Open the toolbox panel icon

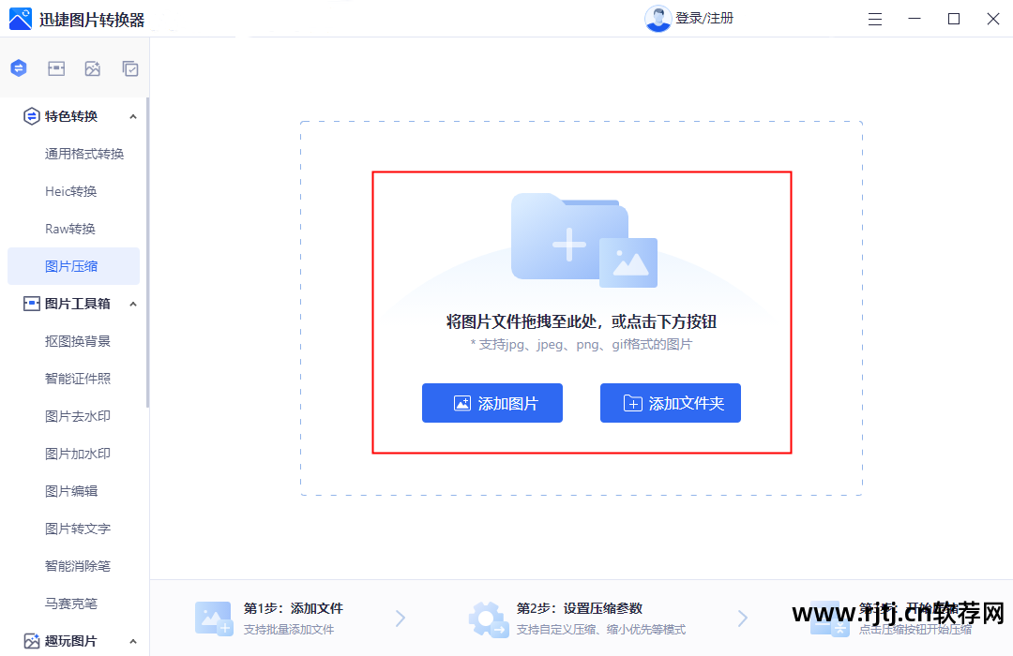coord(56,67)
